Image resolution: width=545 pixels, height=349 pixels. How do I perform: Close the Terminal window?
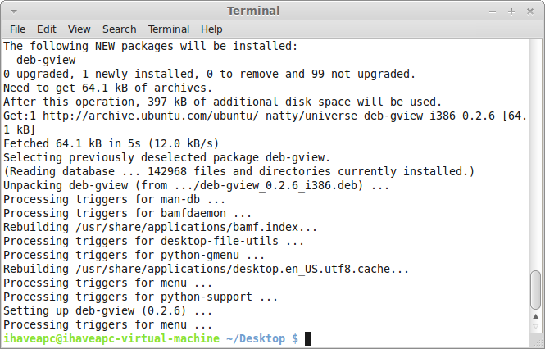(530, 11)
